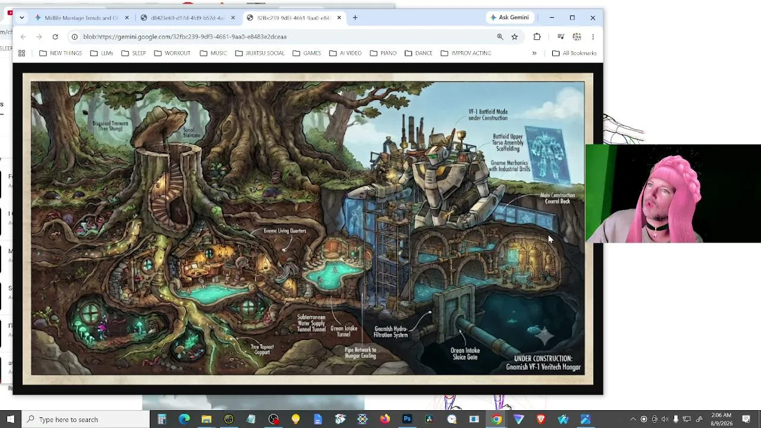Close the active 32fbc239 blob tab
The width and height of the screenshot is (761, 428).
point(339,18)
